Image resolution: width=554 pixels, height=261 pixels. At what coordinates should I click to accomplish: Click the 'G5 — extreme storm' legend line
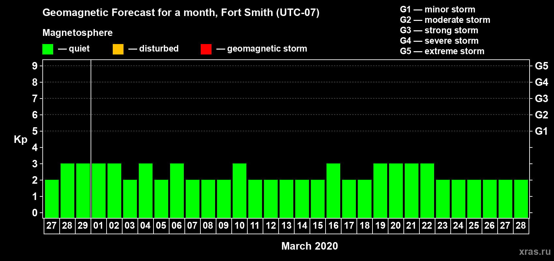[442, 51]
